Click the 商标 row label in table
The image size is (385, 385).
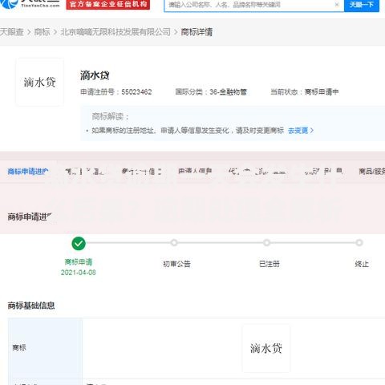click(x=19, y=348)
